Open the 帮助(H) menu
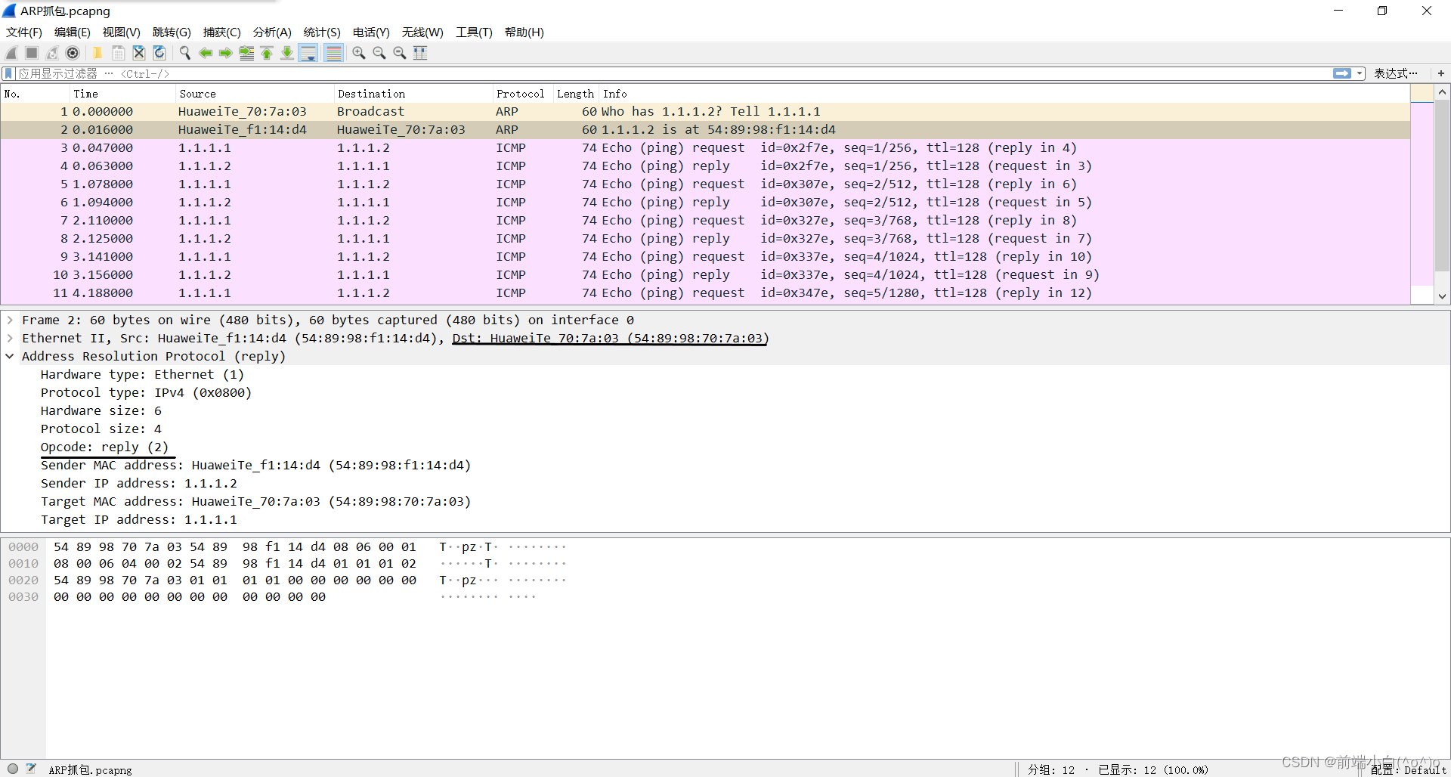Image resolution: width=1451 pixels, height=777 pixels. click(x=524, y=33)
